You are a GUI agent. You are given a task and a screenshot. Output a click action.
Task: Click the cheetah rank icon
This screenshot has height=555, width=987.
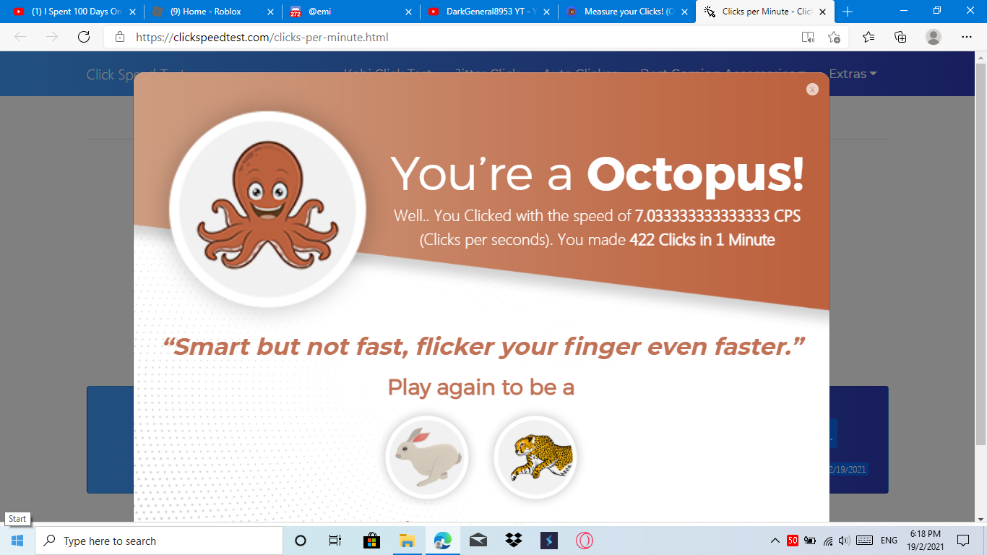(535, 457)
